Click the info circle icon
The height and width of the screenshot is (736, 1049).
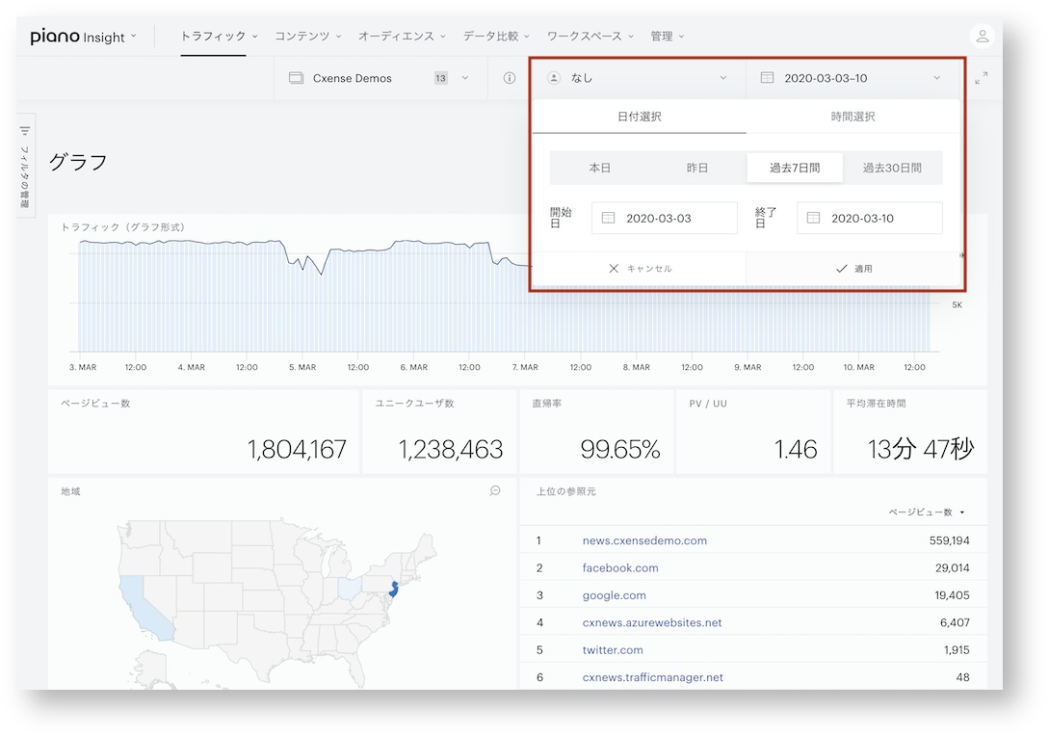(510, 78)
